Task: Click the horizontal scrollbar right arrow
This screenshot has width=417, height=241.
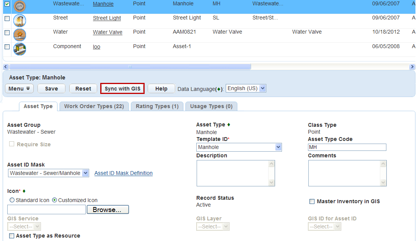Action: 412,67
